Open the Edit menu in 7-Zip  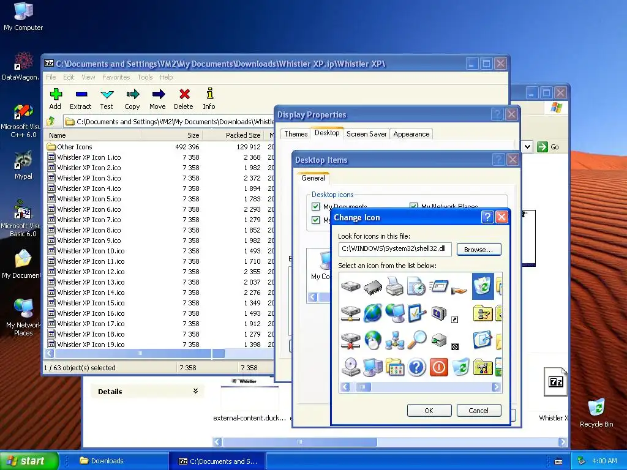[x=69, y=77]
